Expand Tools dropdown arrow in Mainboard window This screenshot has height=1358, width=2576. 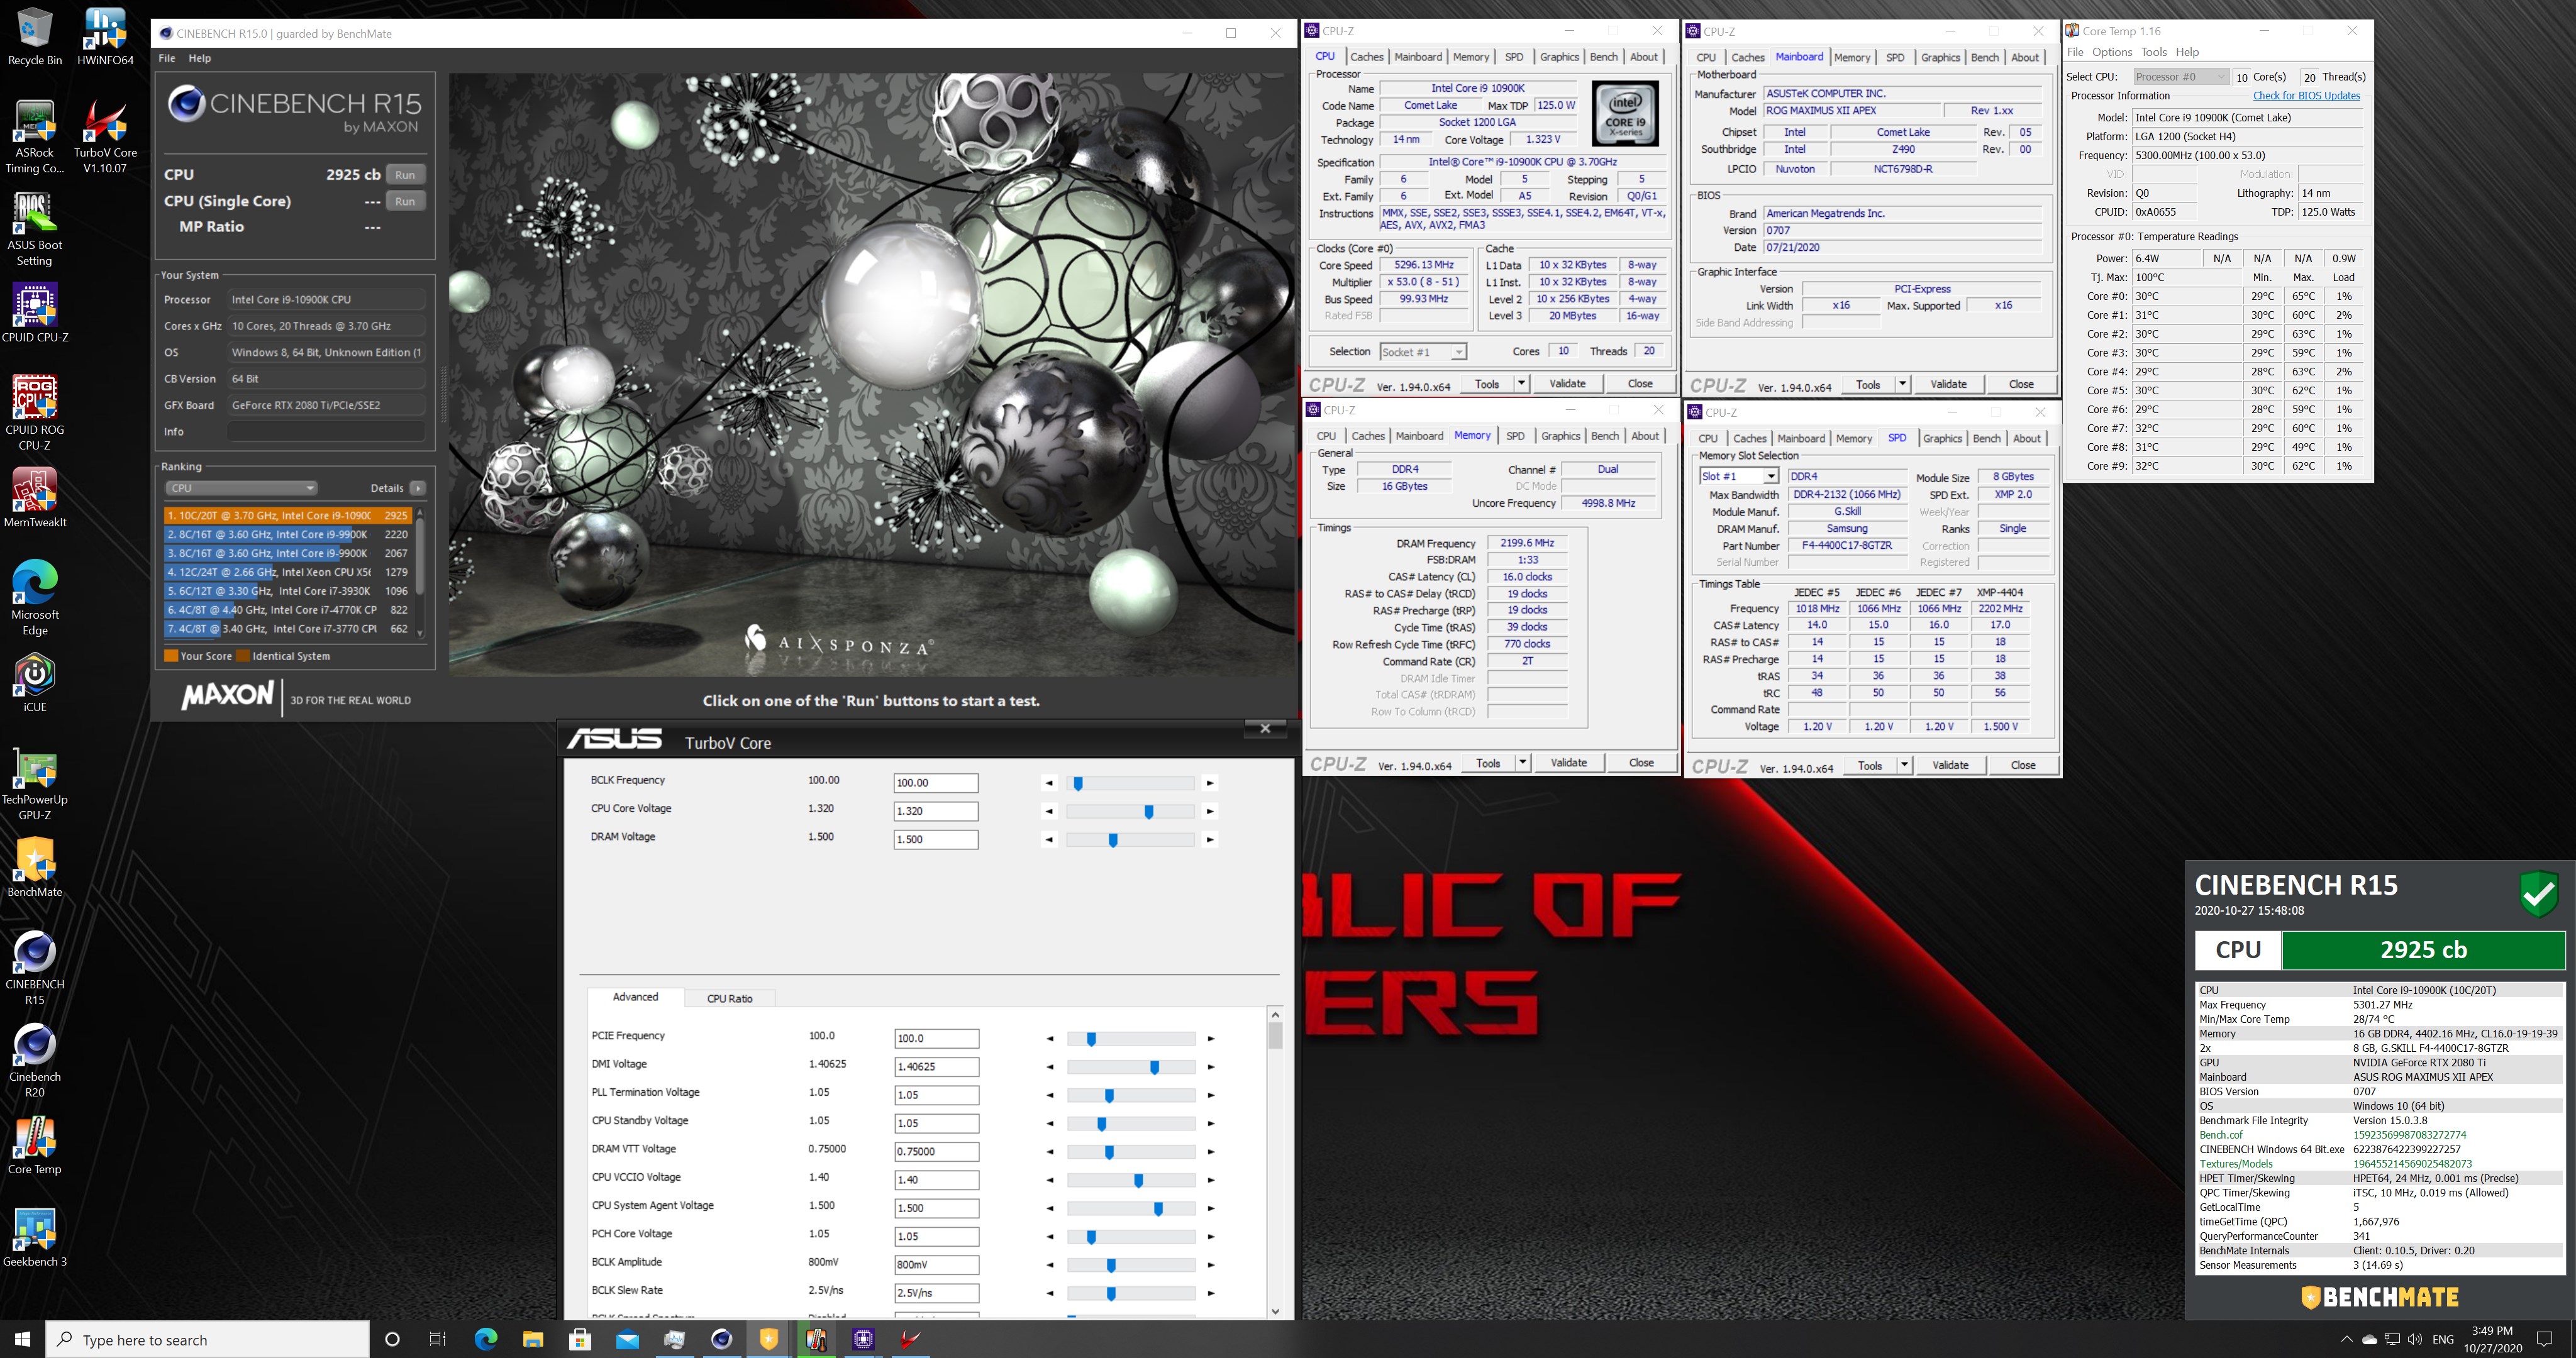1902,384
